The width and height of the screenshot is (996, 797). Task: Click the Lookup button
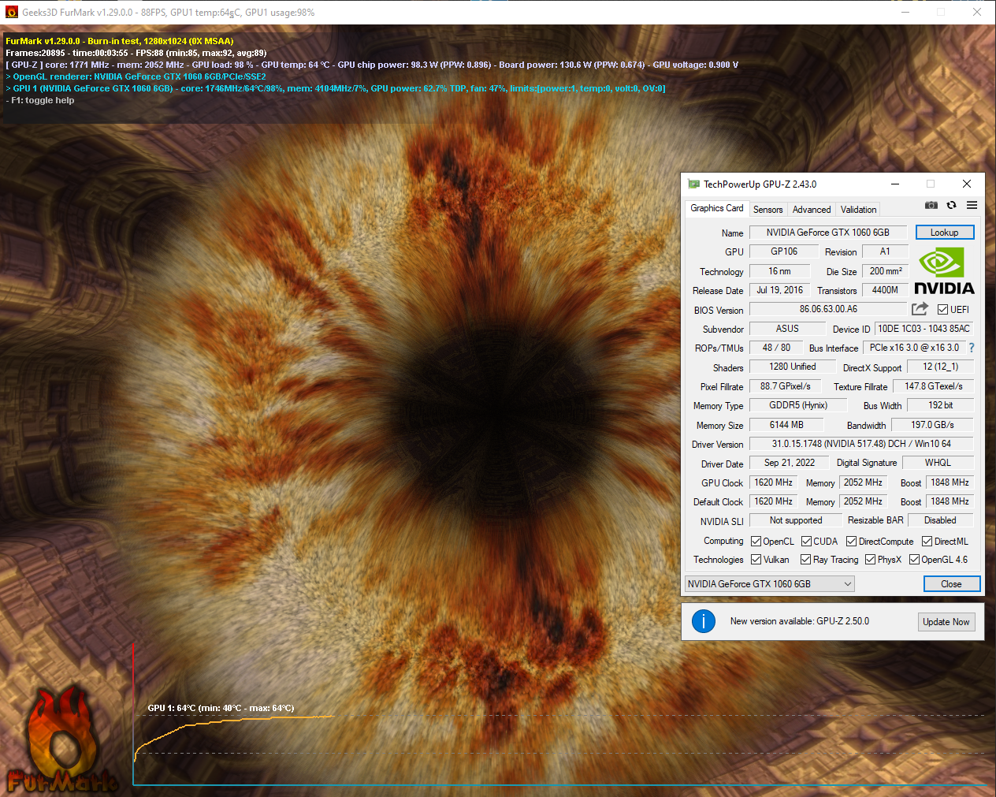944,233
